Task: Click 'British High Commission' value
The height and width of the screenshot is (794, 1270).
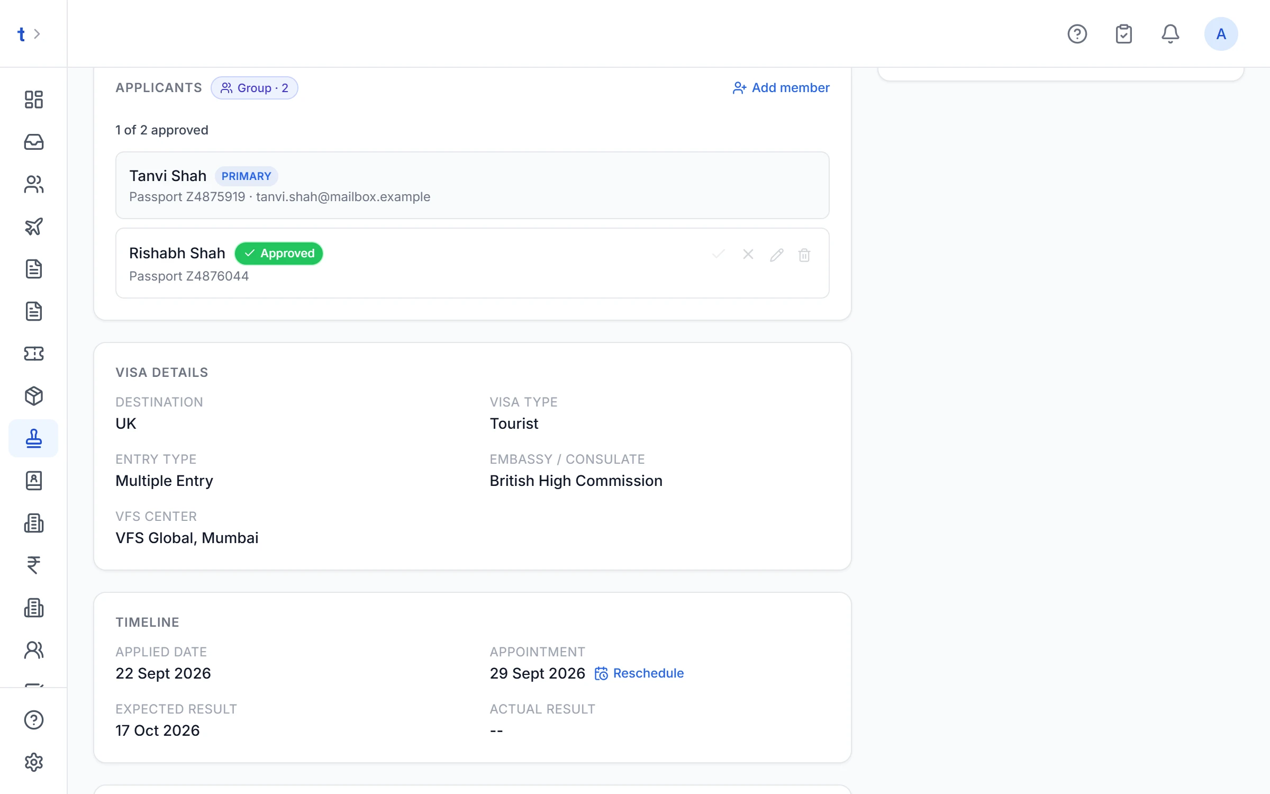Action: (x=576, y=481)
